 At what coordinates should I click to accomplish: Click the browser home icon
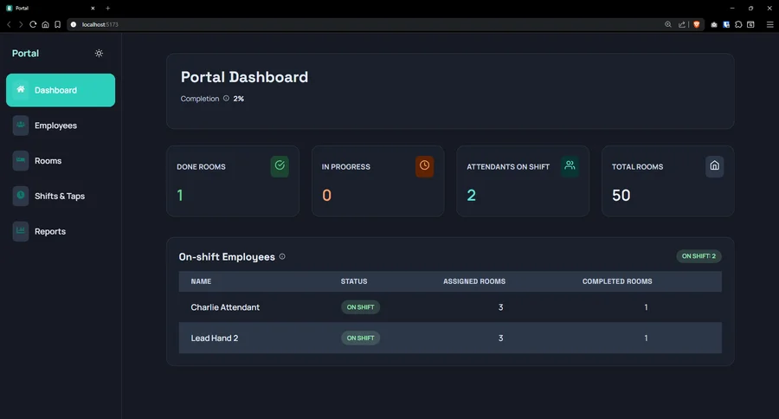point(45,24)
